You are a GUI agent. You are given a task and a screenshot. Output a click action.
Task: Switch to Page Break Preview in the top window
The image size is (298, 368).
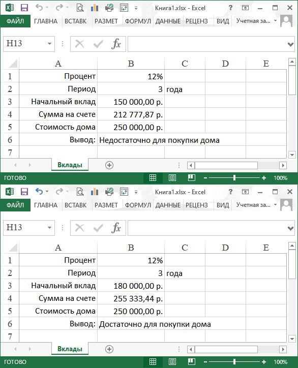[x=192, y=178]
